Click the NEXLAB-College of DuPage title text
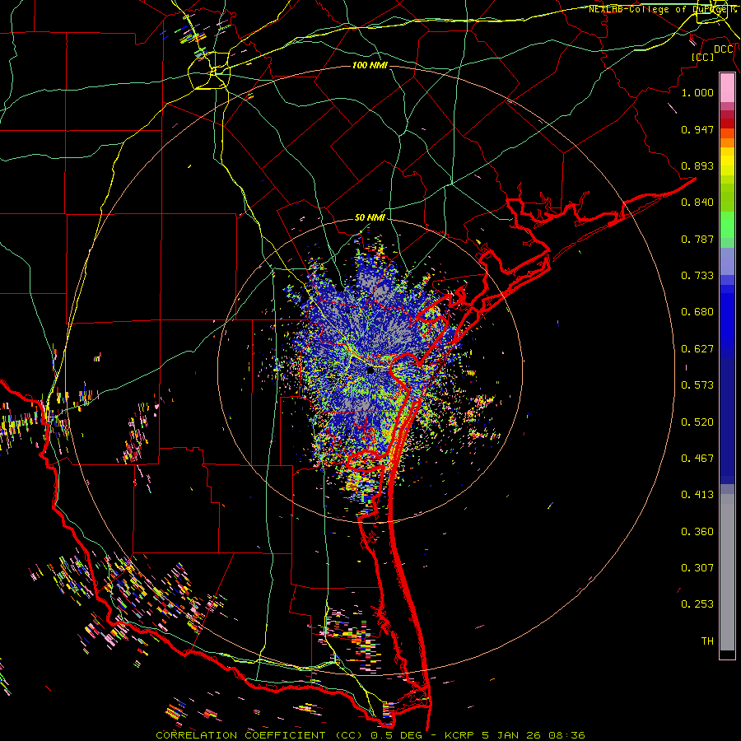This screenshot has width=741, height=741. [662, 9]
